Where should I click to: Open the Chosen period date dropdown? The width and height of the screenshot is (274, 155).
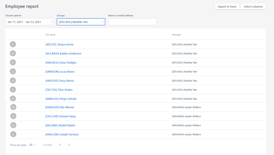pyautogui.click(x=30, y=22)
